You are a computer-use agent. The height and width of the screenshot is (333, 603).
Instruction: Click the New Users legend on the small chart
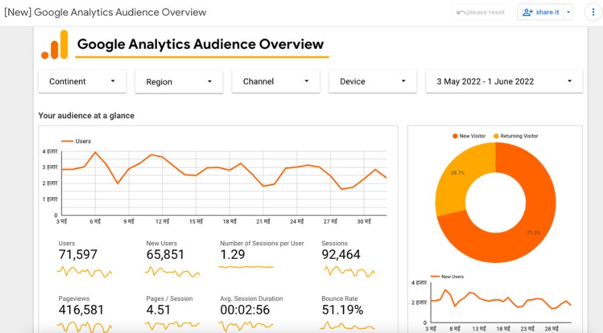[x=447, y=276]
